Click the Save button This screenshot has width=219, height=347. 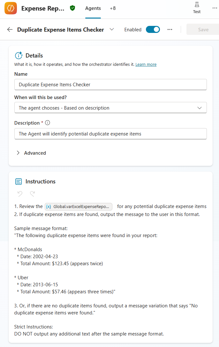pyautogui.click(x=203, y=30)
